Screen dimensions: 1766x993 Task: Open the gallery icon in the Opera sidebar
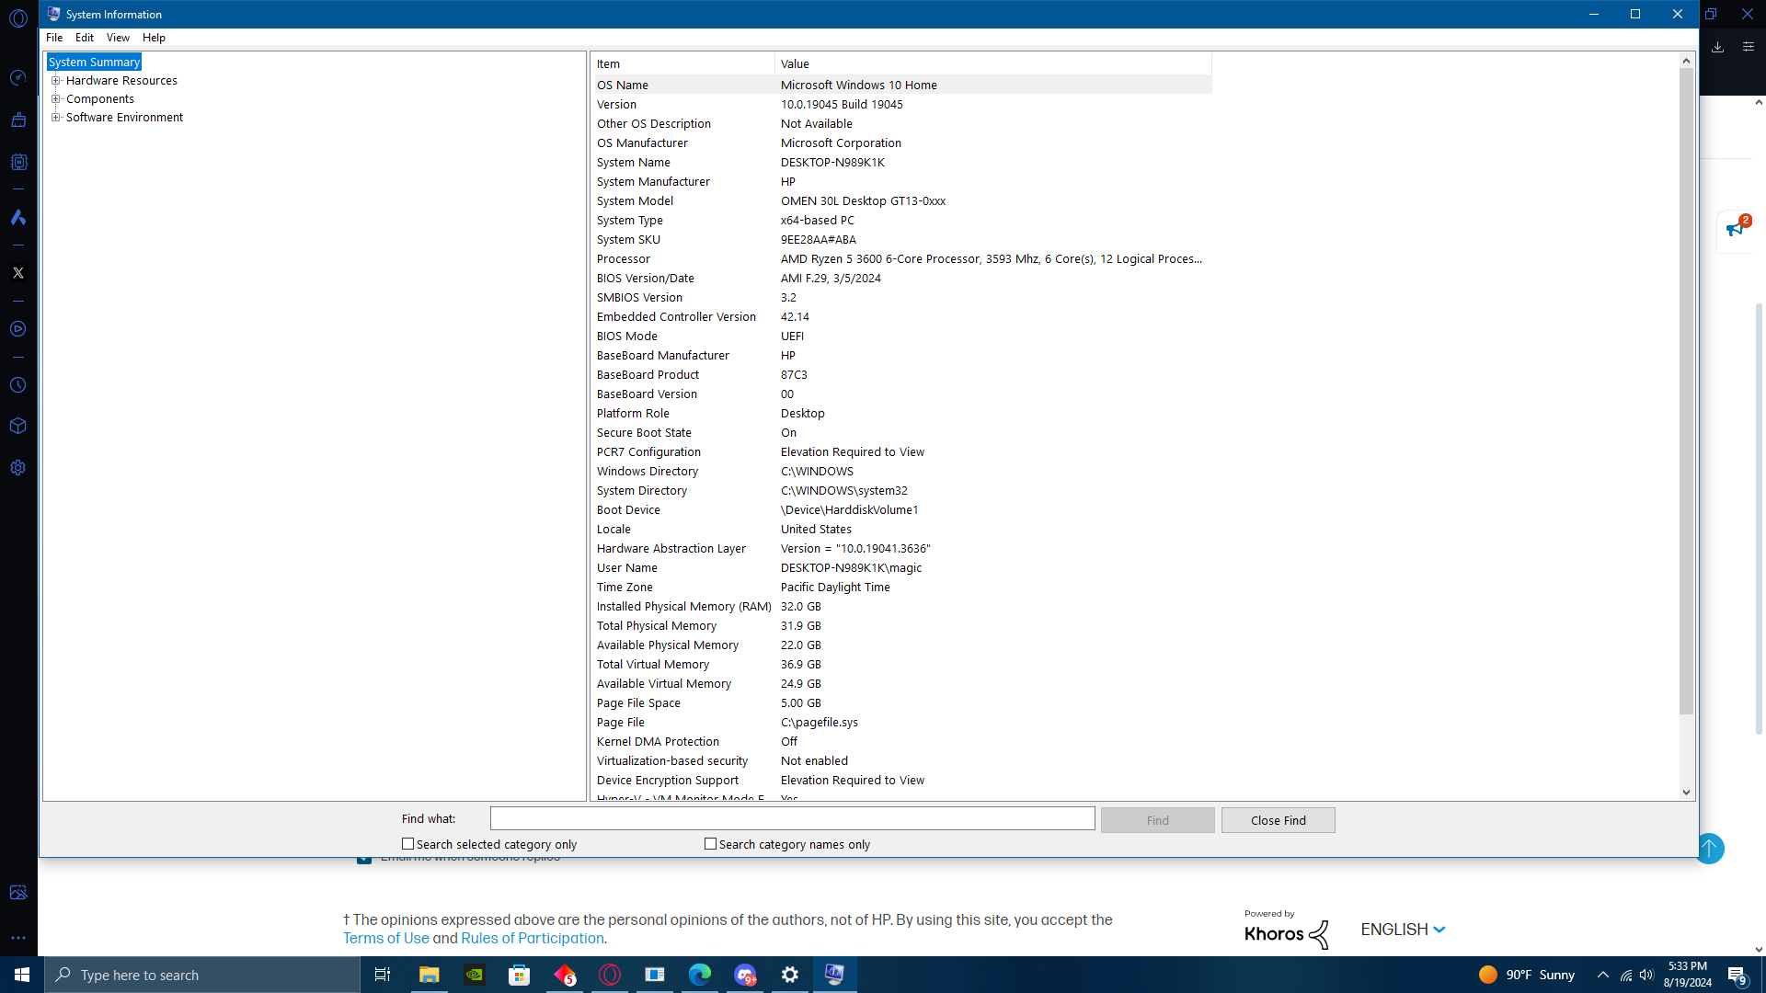pos(18,893)
